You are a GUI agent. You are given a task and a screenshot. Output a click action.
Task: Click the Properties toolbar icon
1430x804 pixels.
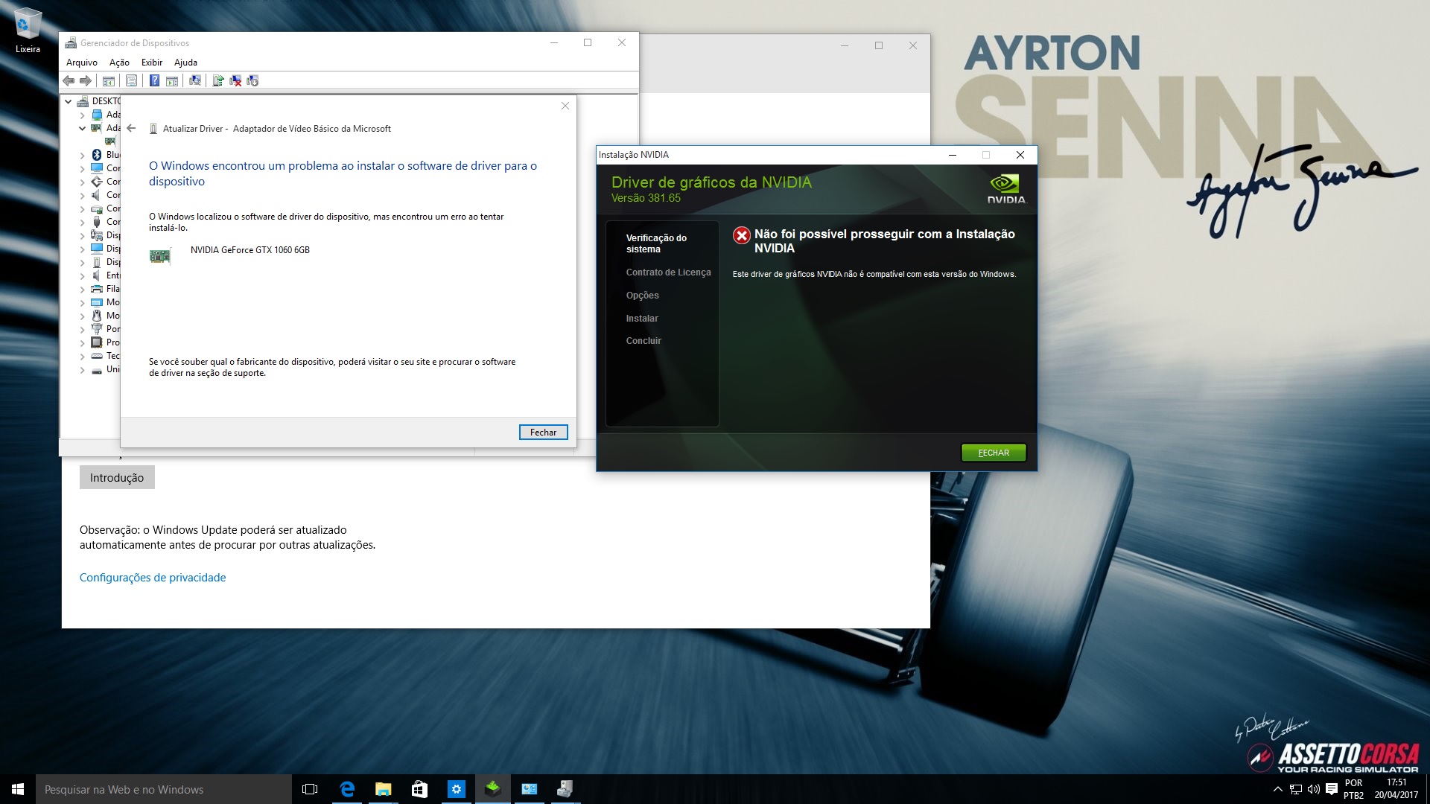tap(132, 80)
